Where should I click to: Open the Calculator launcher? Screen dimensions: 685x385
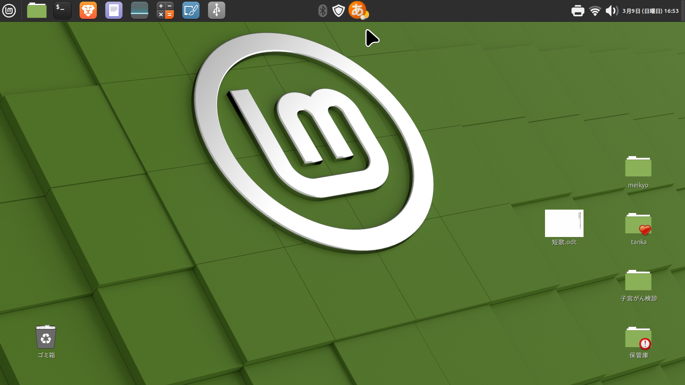tap(165, 10)
